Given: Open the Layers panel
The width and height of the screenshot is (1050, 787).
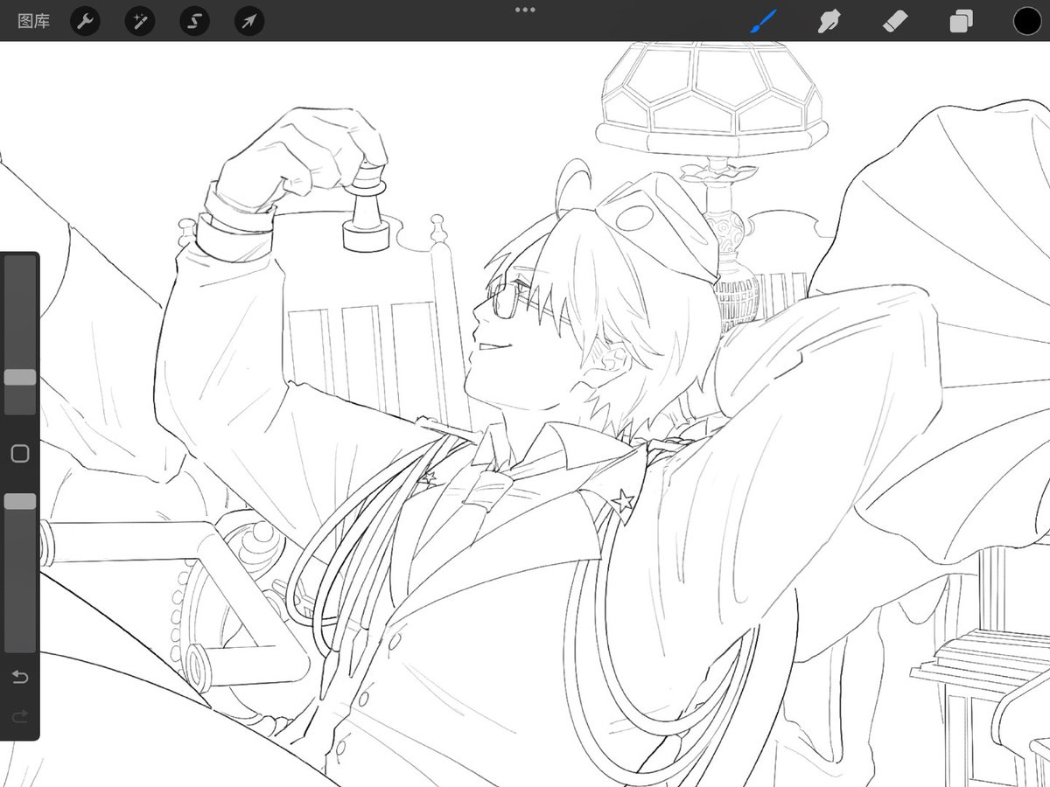Looking at the screenshot, I should click(962, 21).
